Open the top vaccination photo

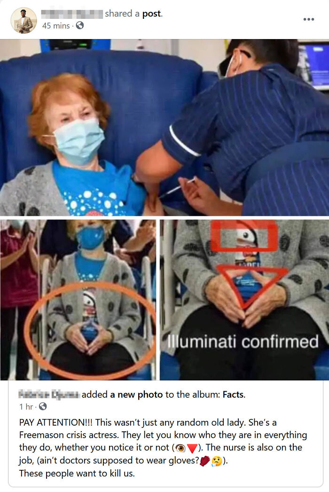[x=164, y=127]
